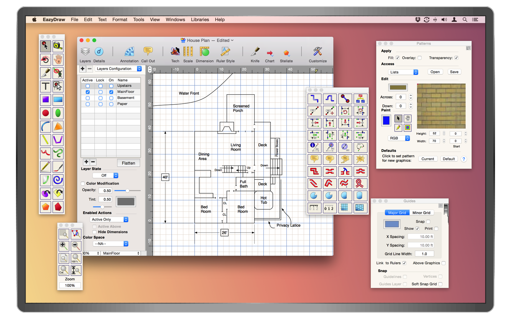Enable the Active checkbox for Basement layer

(88, 98)
